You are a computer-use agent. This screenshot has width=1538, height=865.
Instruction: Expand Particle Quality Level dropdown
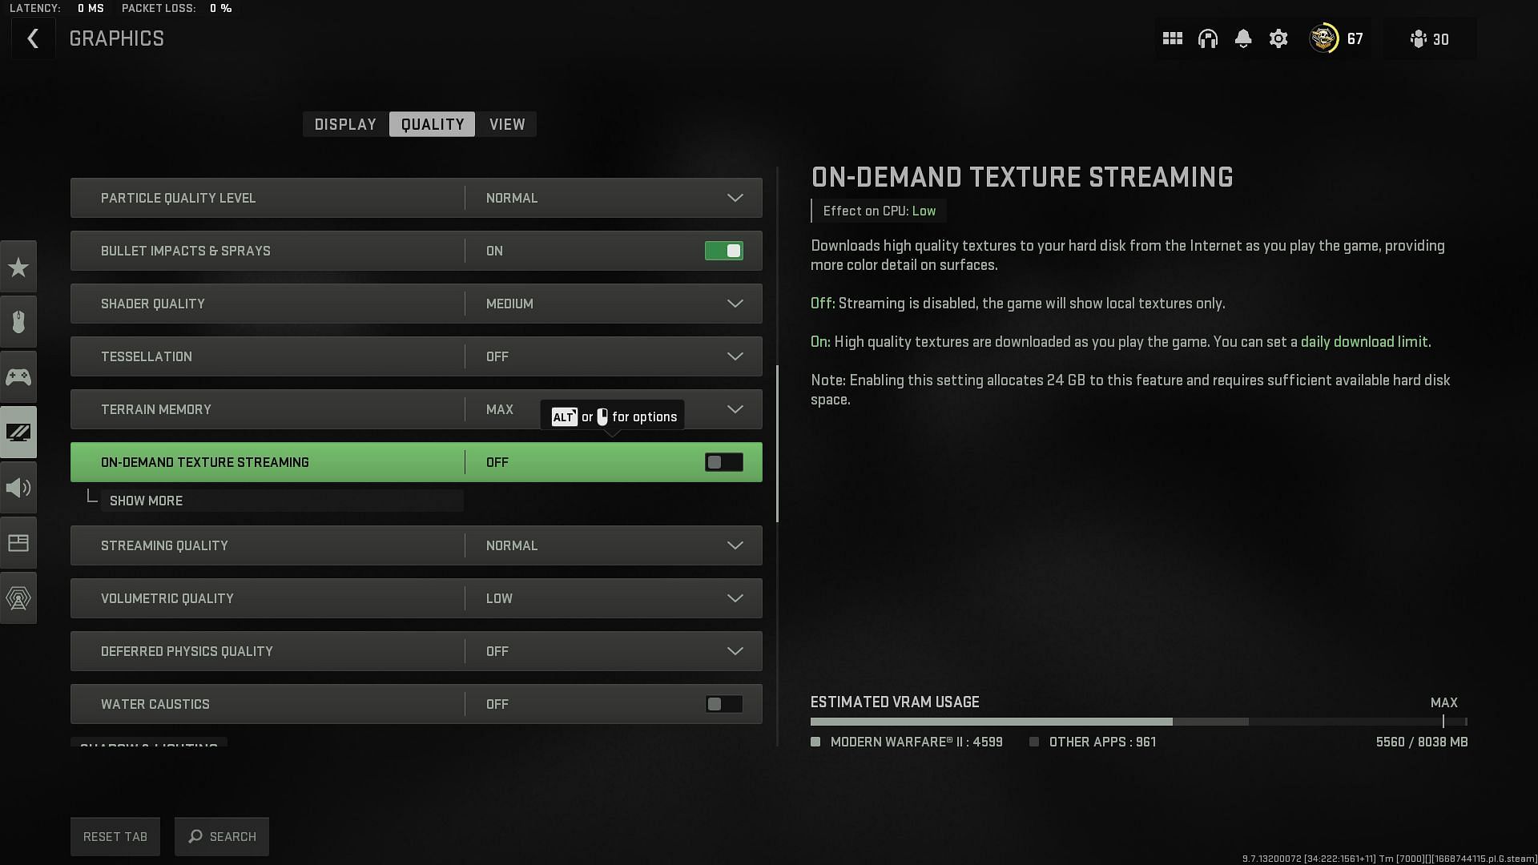point(735,198)
